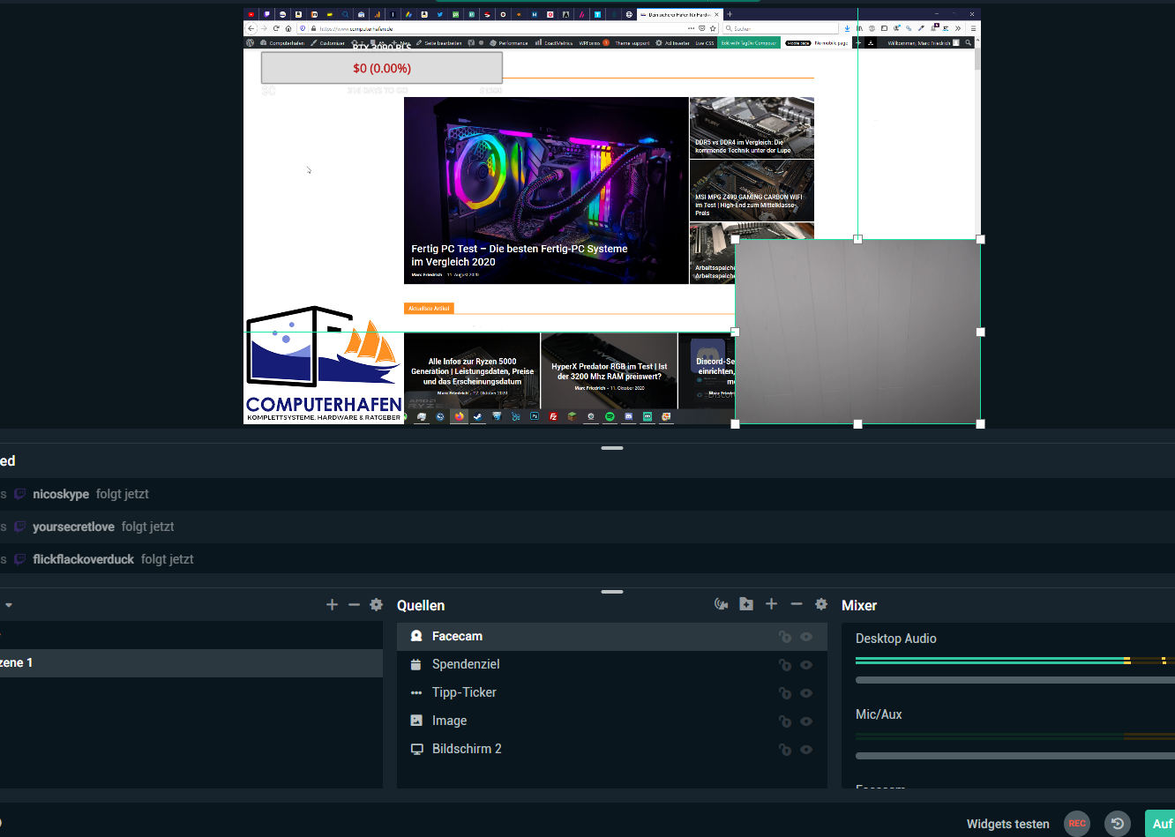
Task: Select the Spendenziel source
Action: pos(466,664)
